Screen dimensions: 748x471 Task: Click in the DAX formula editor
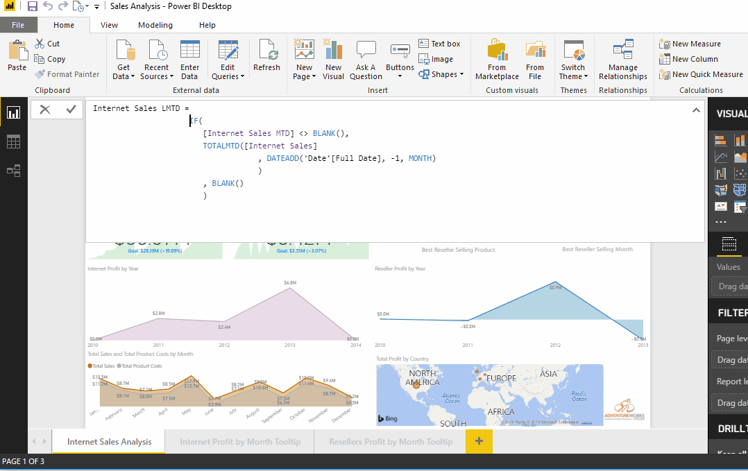click(395, 171)
